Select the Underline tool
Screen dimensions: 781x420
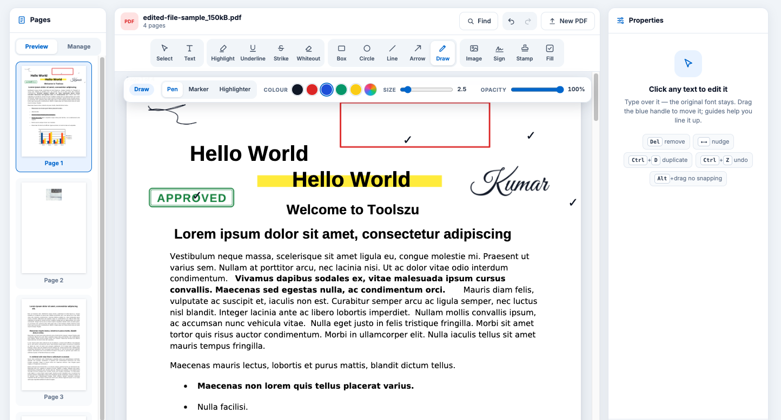(x=253, y=53)
